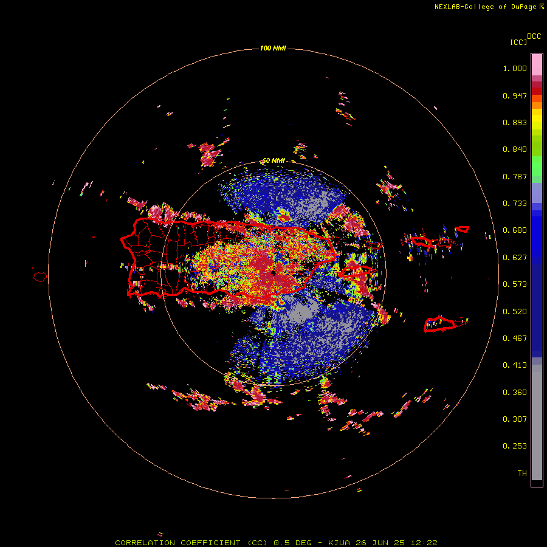Screen dimensions: 547x547
Task: Pick the lavender colorbar segment near 0.733
Action: click(537, 193)
